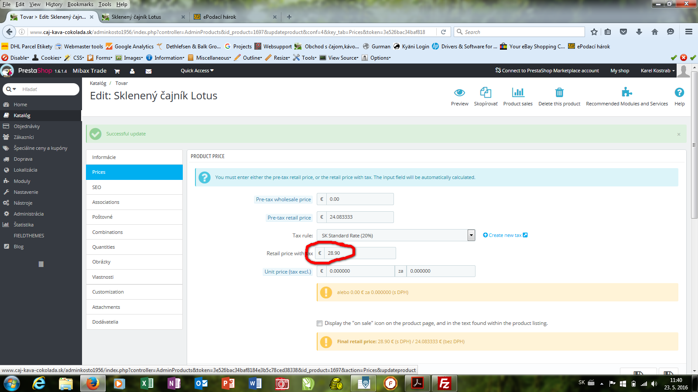Open the My shop link

pos(619,71)
